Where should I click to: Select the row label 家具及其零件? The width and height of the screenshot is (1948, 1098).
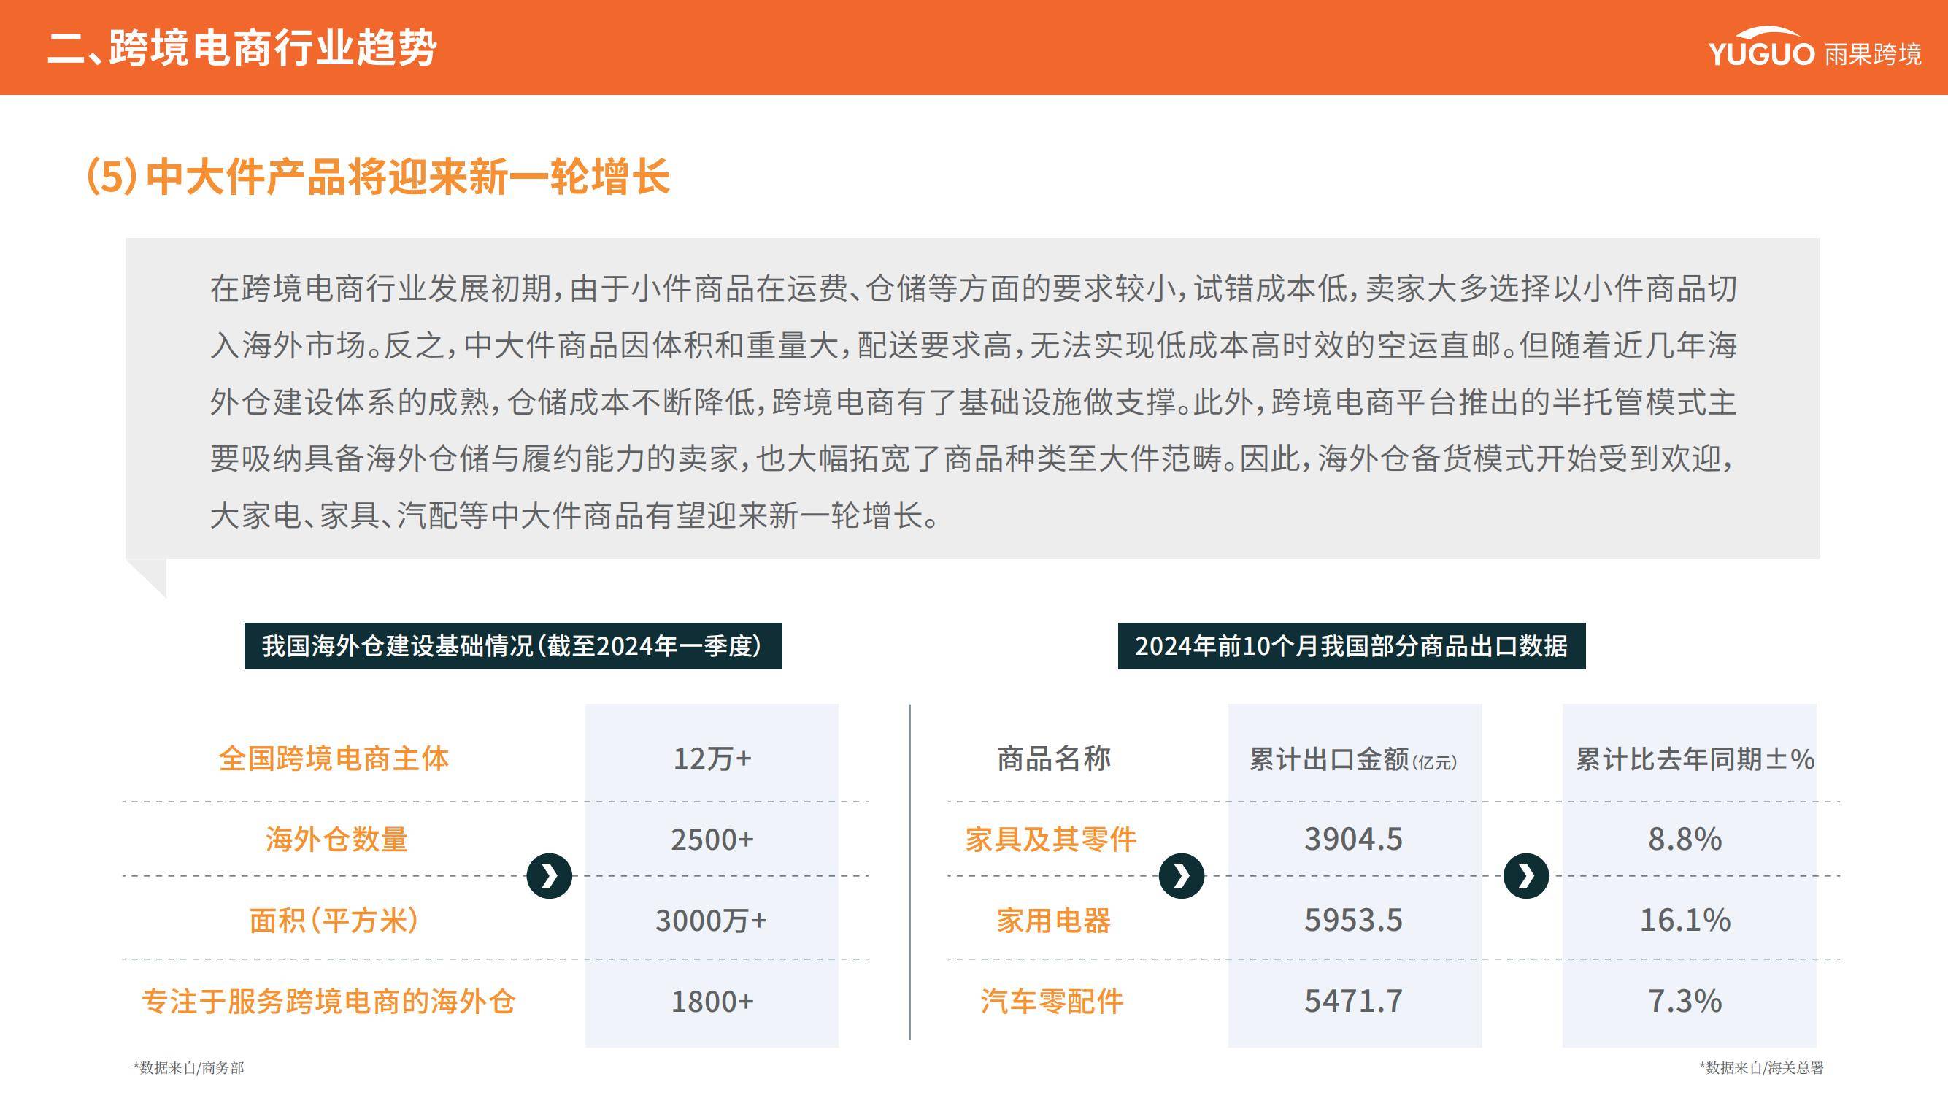pyautogui.click(x=1051, y=840)
